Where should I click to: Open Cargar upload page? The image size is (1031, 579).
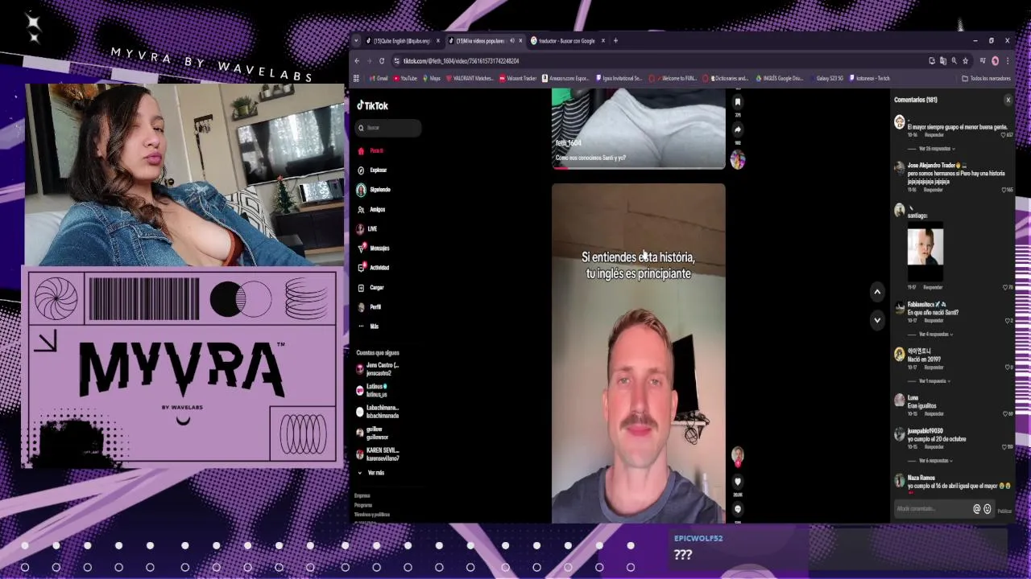[x=371, y=287]
